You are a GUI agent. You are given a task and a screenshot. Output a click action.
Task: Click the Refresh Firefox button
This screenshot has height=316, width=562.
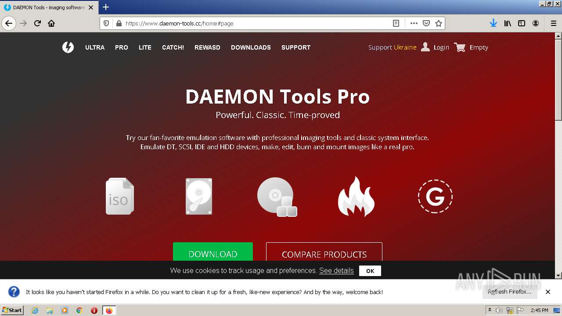tap(509, 292)
